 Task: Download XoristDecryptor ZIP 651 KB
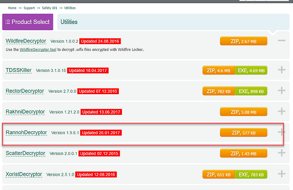tap(219, 175)
